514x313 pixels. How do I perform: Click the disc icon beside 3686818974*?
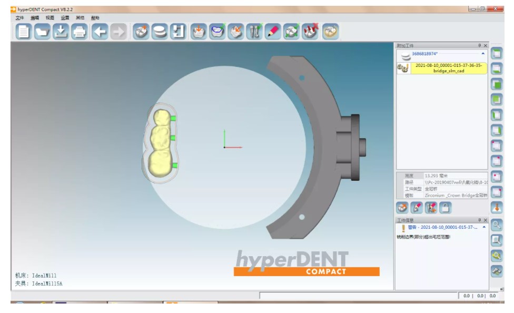[x=406, y=56]
